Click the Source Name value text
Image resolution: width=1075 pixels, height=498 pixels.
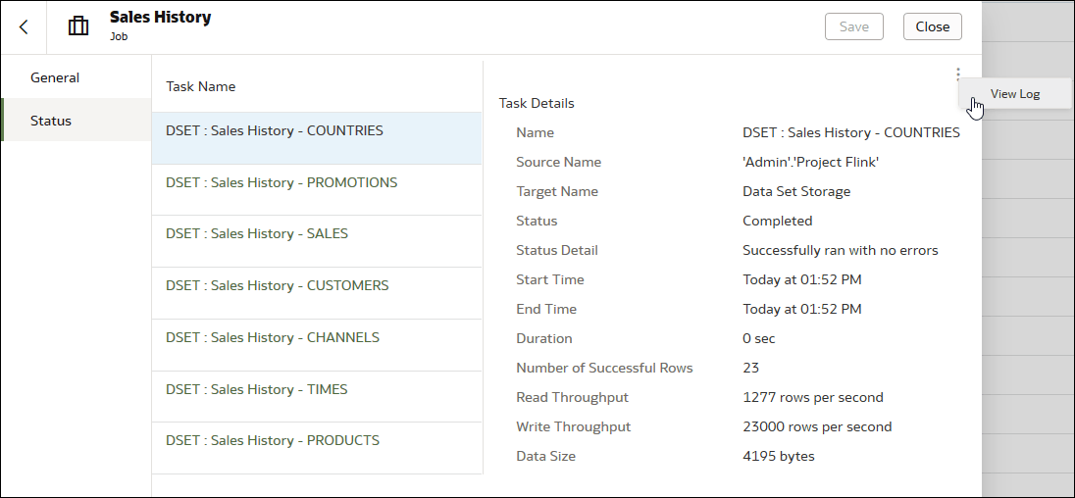coord(810,162)
